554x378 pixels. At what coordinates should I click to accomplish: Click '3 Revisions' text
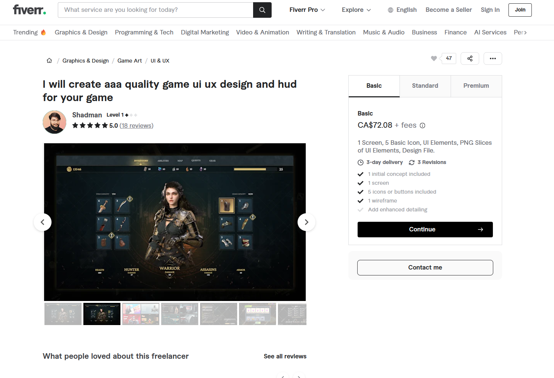pos(432,163)
